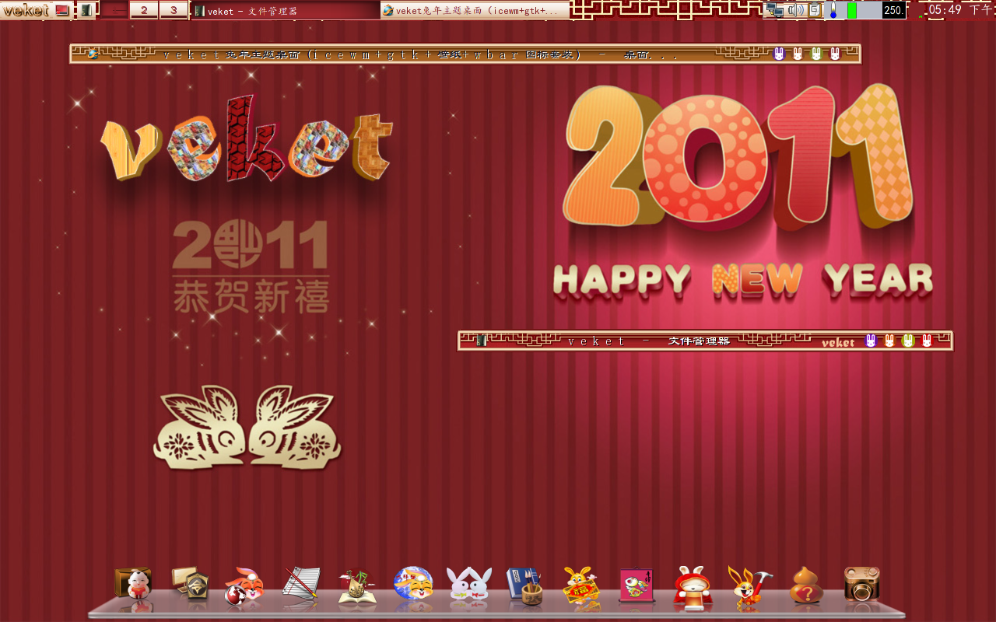Click the 250. readout in tray
Image resolution: width=996 pixels, height=622 pixels.
[893, 10]
